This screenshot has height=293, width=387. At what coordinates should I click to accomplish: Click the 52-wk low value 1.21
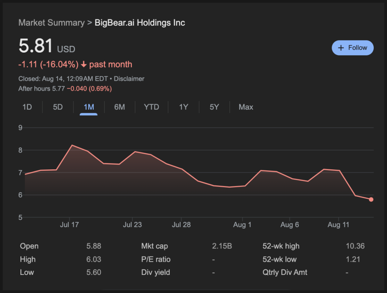pyautogui.click(x=353, y=259)
